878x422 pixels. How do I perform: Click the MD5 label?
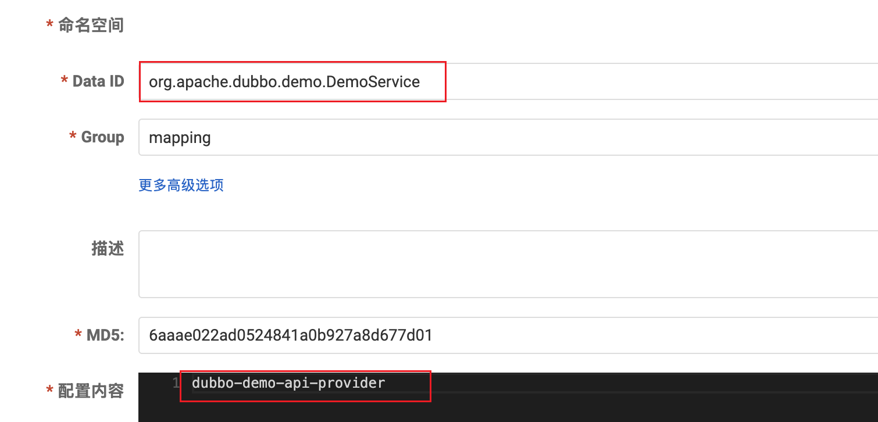coord(105,335)
